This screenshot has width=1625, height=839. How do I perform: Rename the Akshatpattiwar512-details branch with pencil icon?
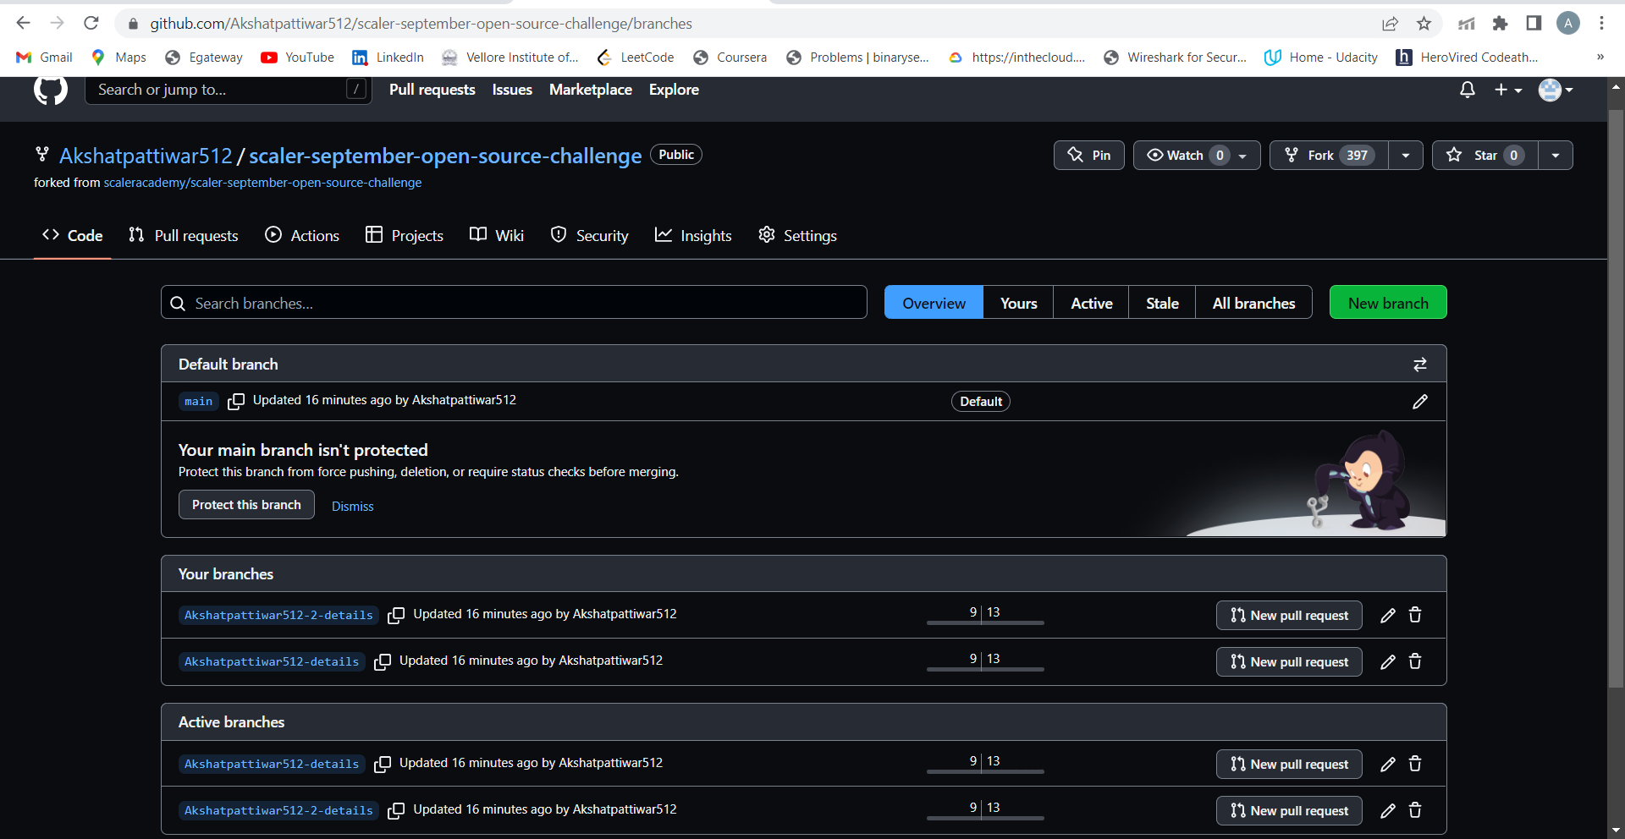(1387, 661)
